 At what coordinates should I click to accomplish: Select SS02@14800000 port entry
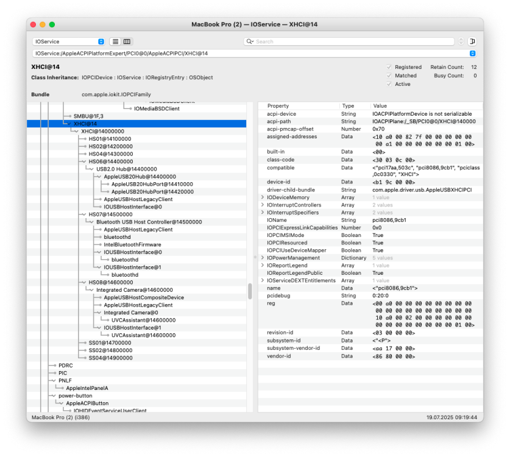click(136, 350)
